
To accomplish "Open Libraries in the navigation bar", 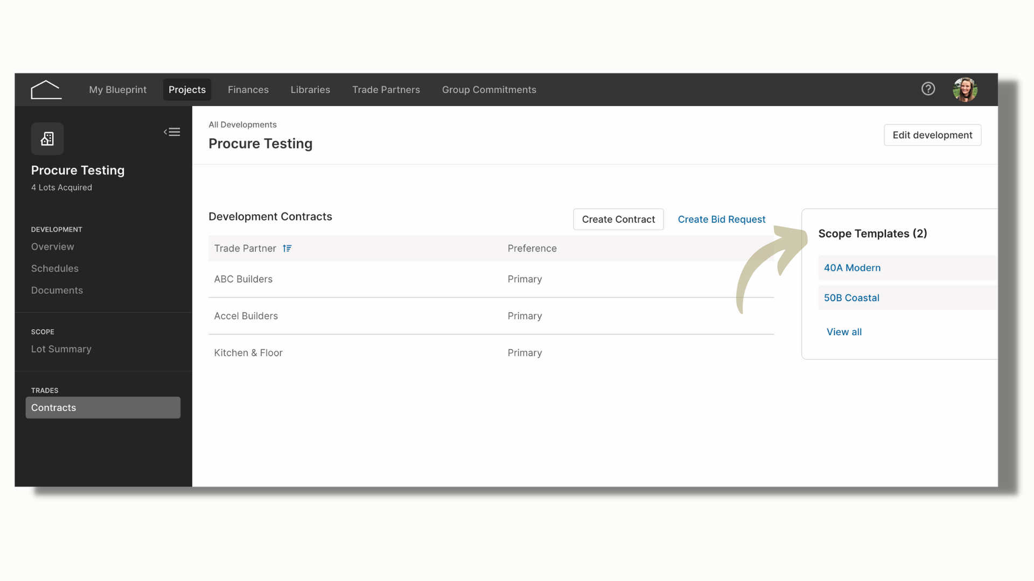I will click(310, 90).
